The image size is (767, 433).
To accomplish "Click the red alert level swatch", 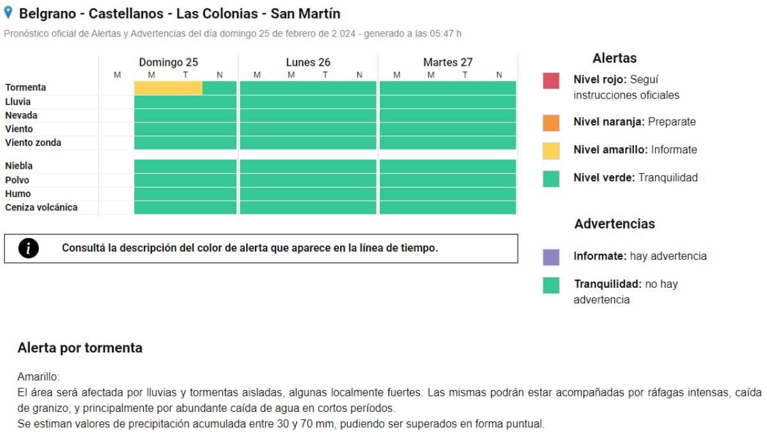I will click(551, 81).
